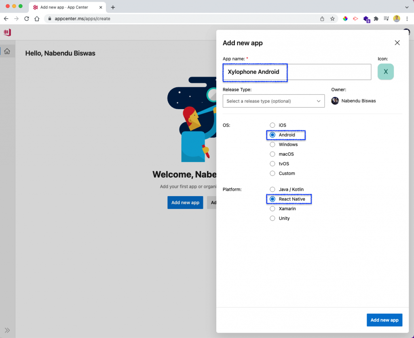Image resolution: width=414 pixels, height=338 pixels.
Task: Open a new browser tab
Action: pos(113,7)
